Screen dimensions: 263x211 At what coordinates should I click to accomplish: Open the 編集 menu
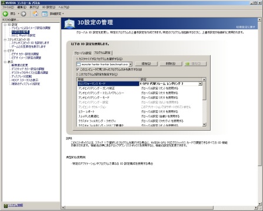22,7
